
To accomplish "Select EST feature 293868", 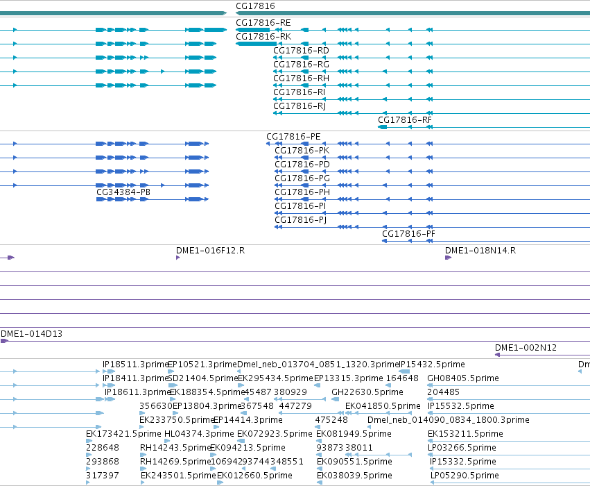I will (103, 462).
